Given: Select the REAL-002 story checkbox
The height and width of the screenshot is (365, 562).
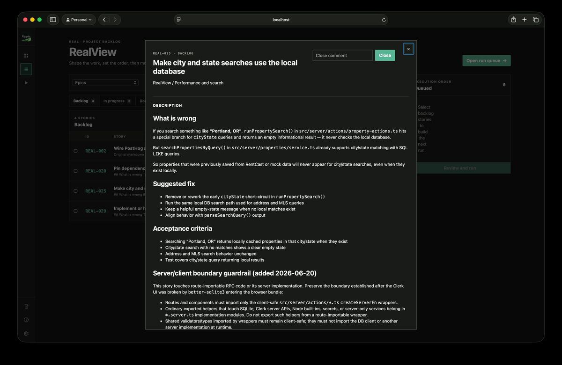Looking at the screenshot, I should click(75, 151).
